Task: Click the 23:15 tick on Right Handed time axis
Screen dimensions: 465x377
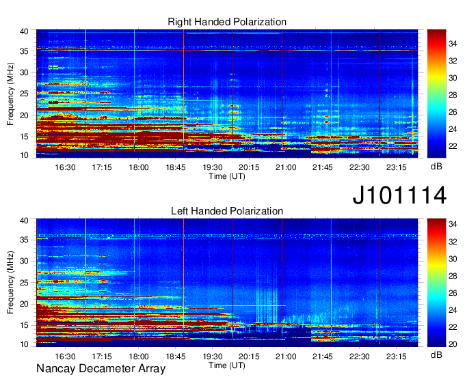Action: (x=396, y=167)
